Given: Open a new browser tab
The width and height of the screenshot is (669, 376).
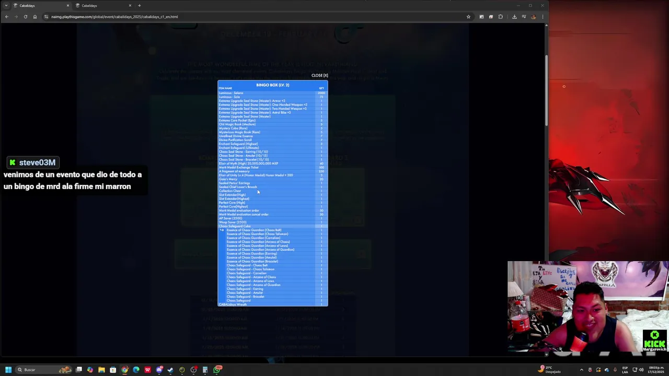Looking at the screenshot, I should 139,6.
